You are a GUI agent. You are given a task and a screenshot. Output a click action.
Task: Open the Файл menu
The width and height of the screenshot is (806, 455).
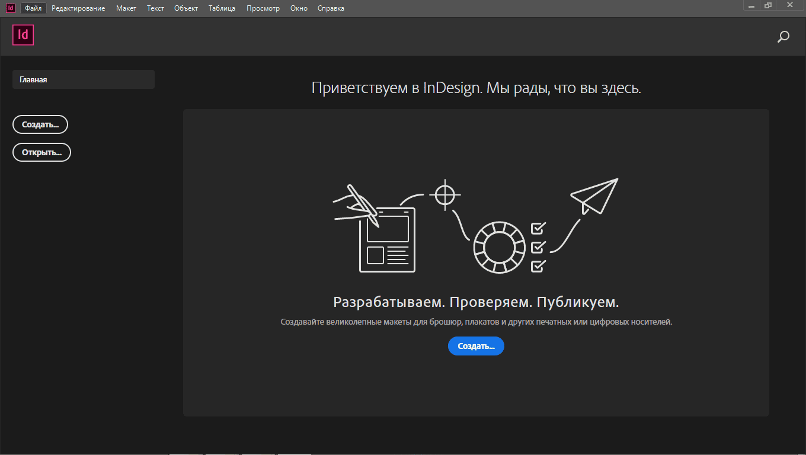[33, 8]
